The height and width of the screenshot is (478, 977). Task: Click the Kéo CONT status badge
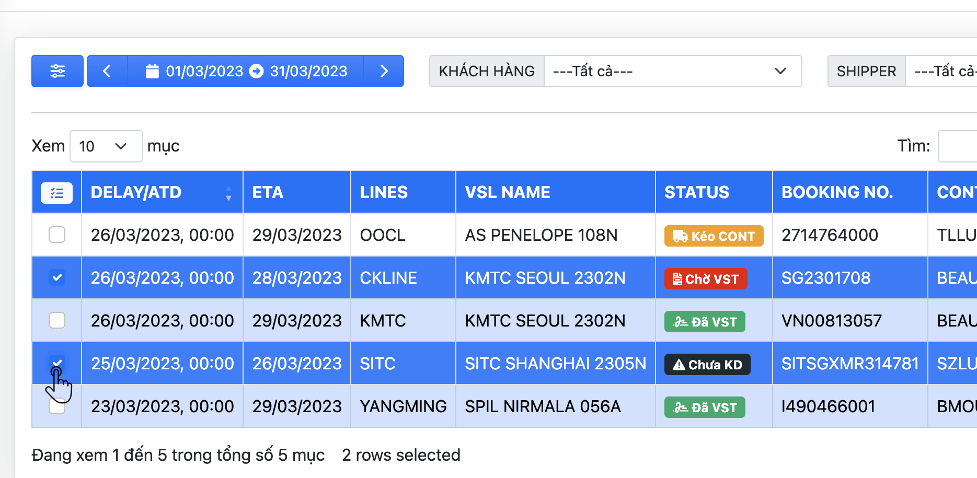[713, 236]
